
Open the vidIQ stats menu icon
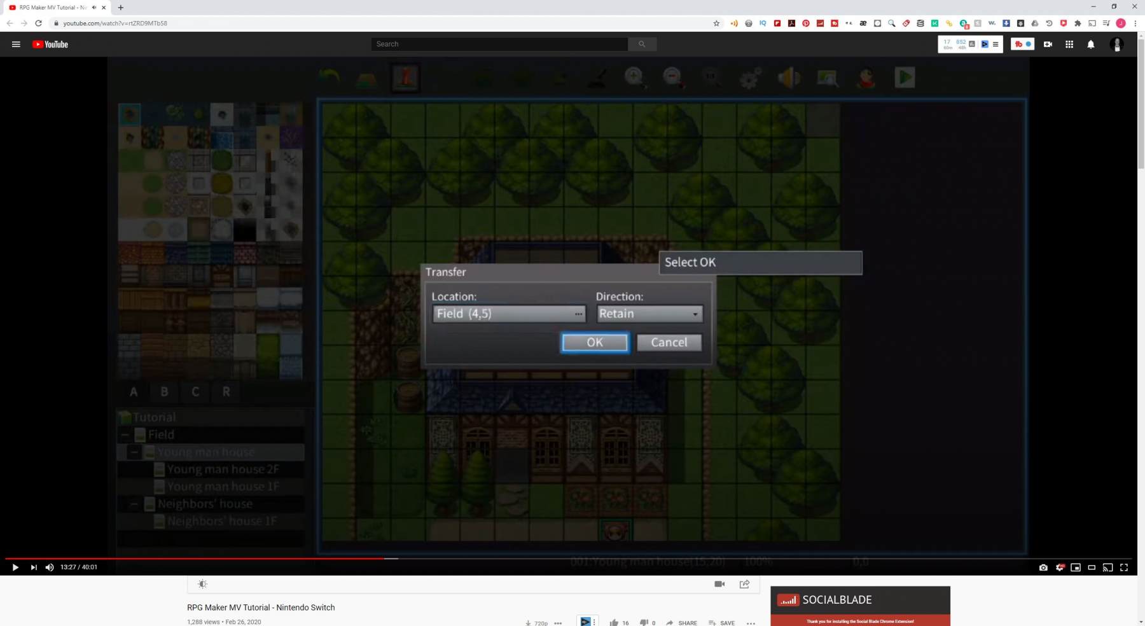(x=996, y=44)
